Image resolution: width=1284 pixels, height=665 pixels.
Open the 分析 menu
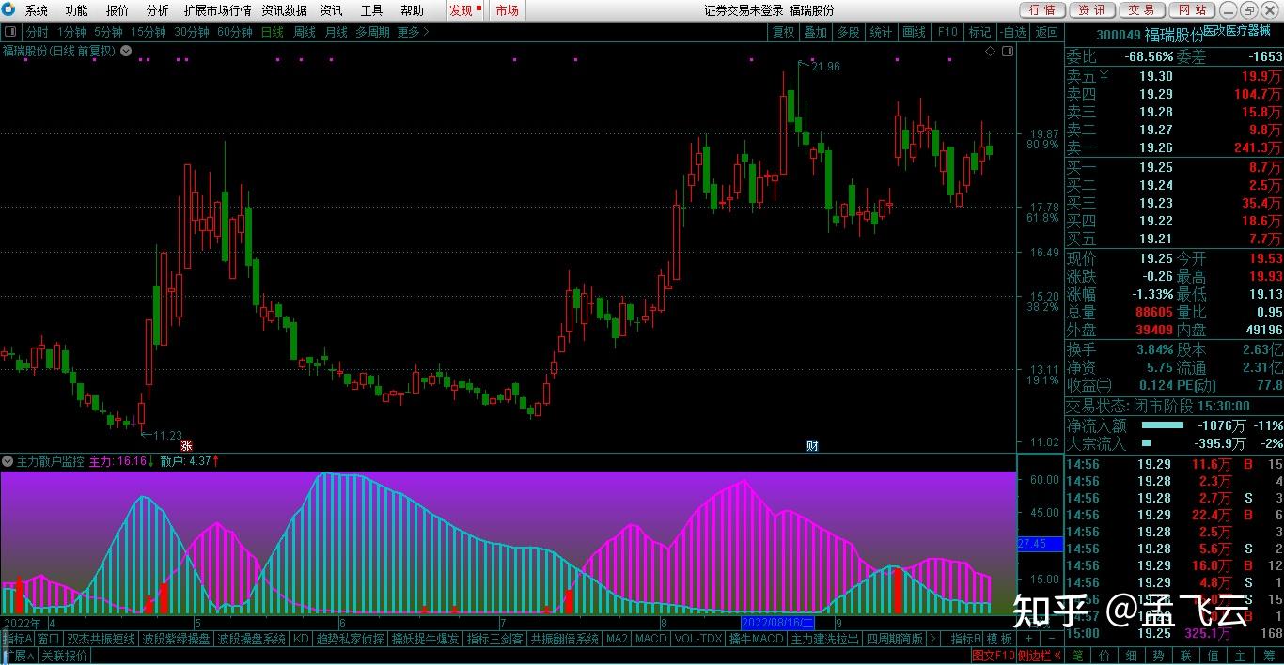coord(158,10)
